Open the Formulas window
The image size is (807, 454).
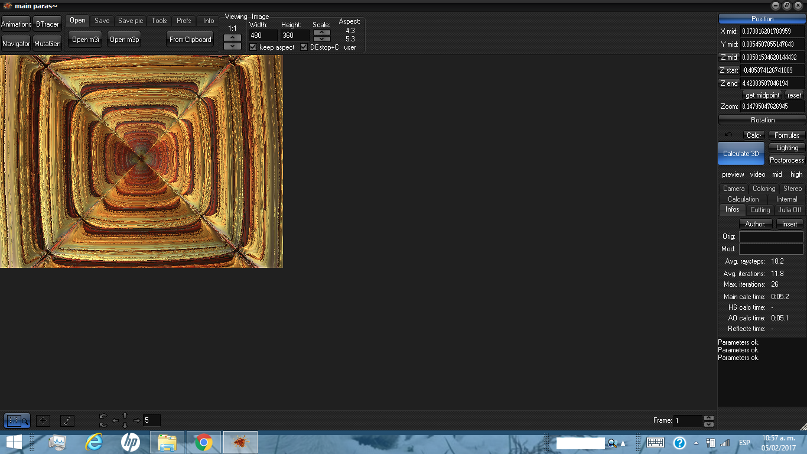click(x=787, y=135)
